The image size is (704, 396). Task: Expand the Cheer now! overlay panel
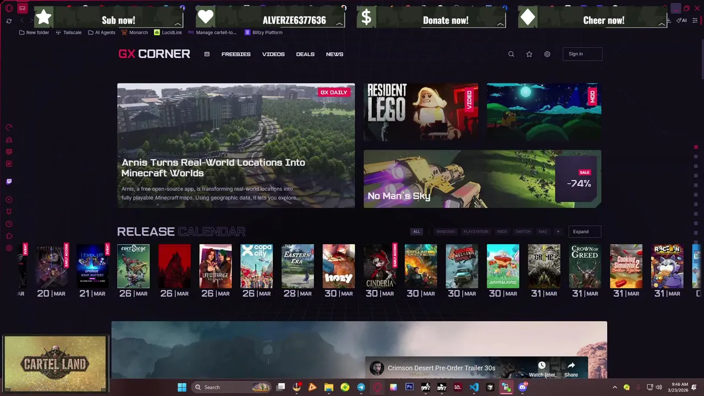pyautogui.click(x=662, y=24)
